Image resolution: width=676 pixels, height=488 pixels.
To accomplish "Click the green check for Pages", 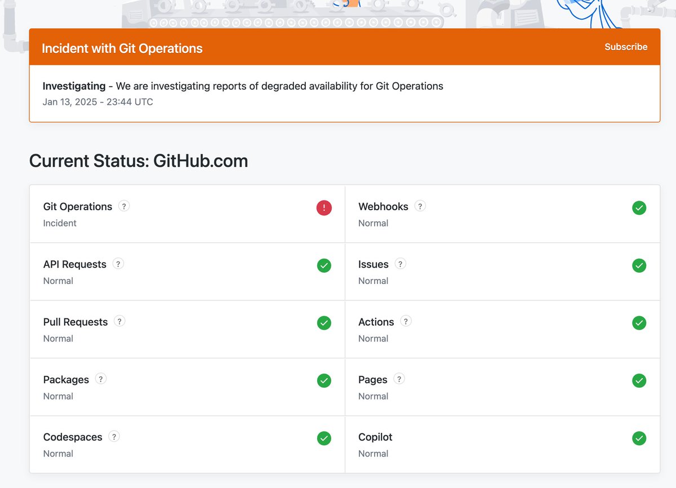I will pyautogui.click(x=639, y=380).
